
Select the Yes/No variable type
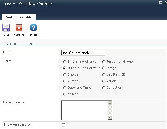(64, 94)
